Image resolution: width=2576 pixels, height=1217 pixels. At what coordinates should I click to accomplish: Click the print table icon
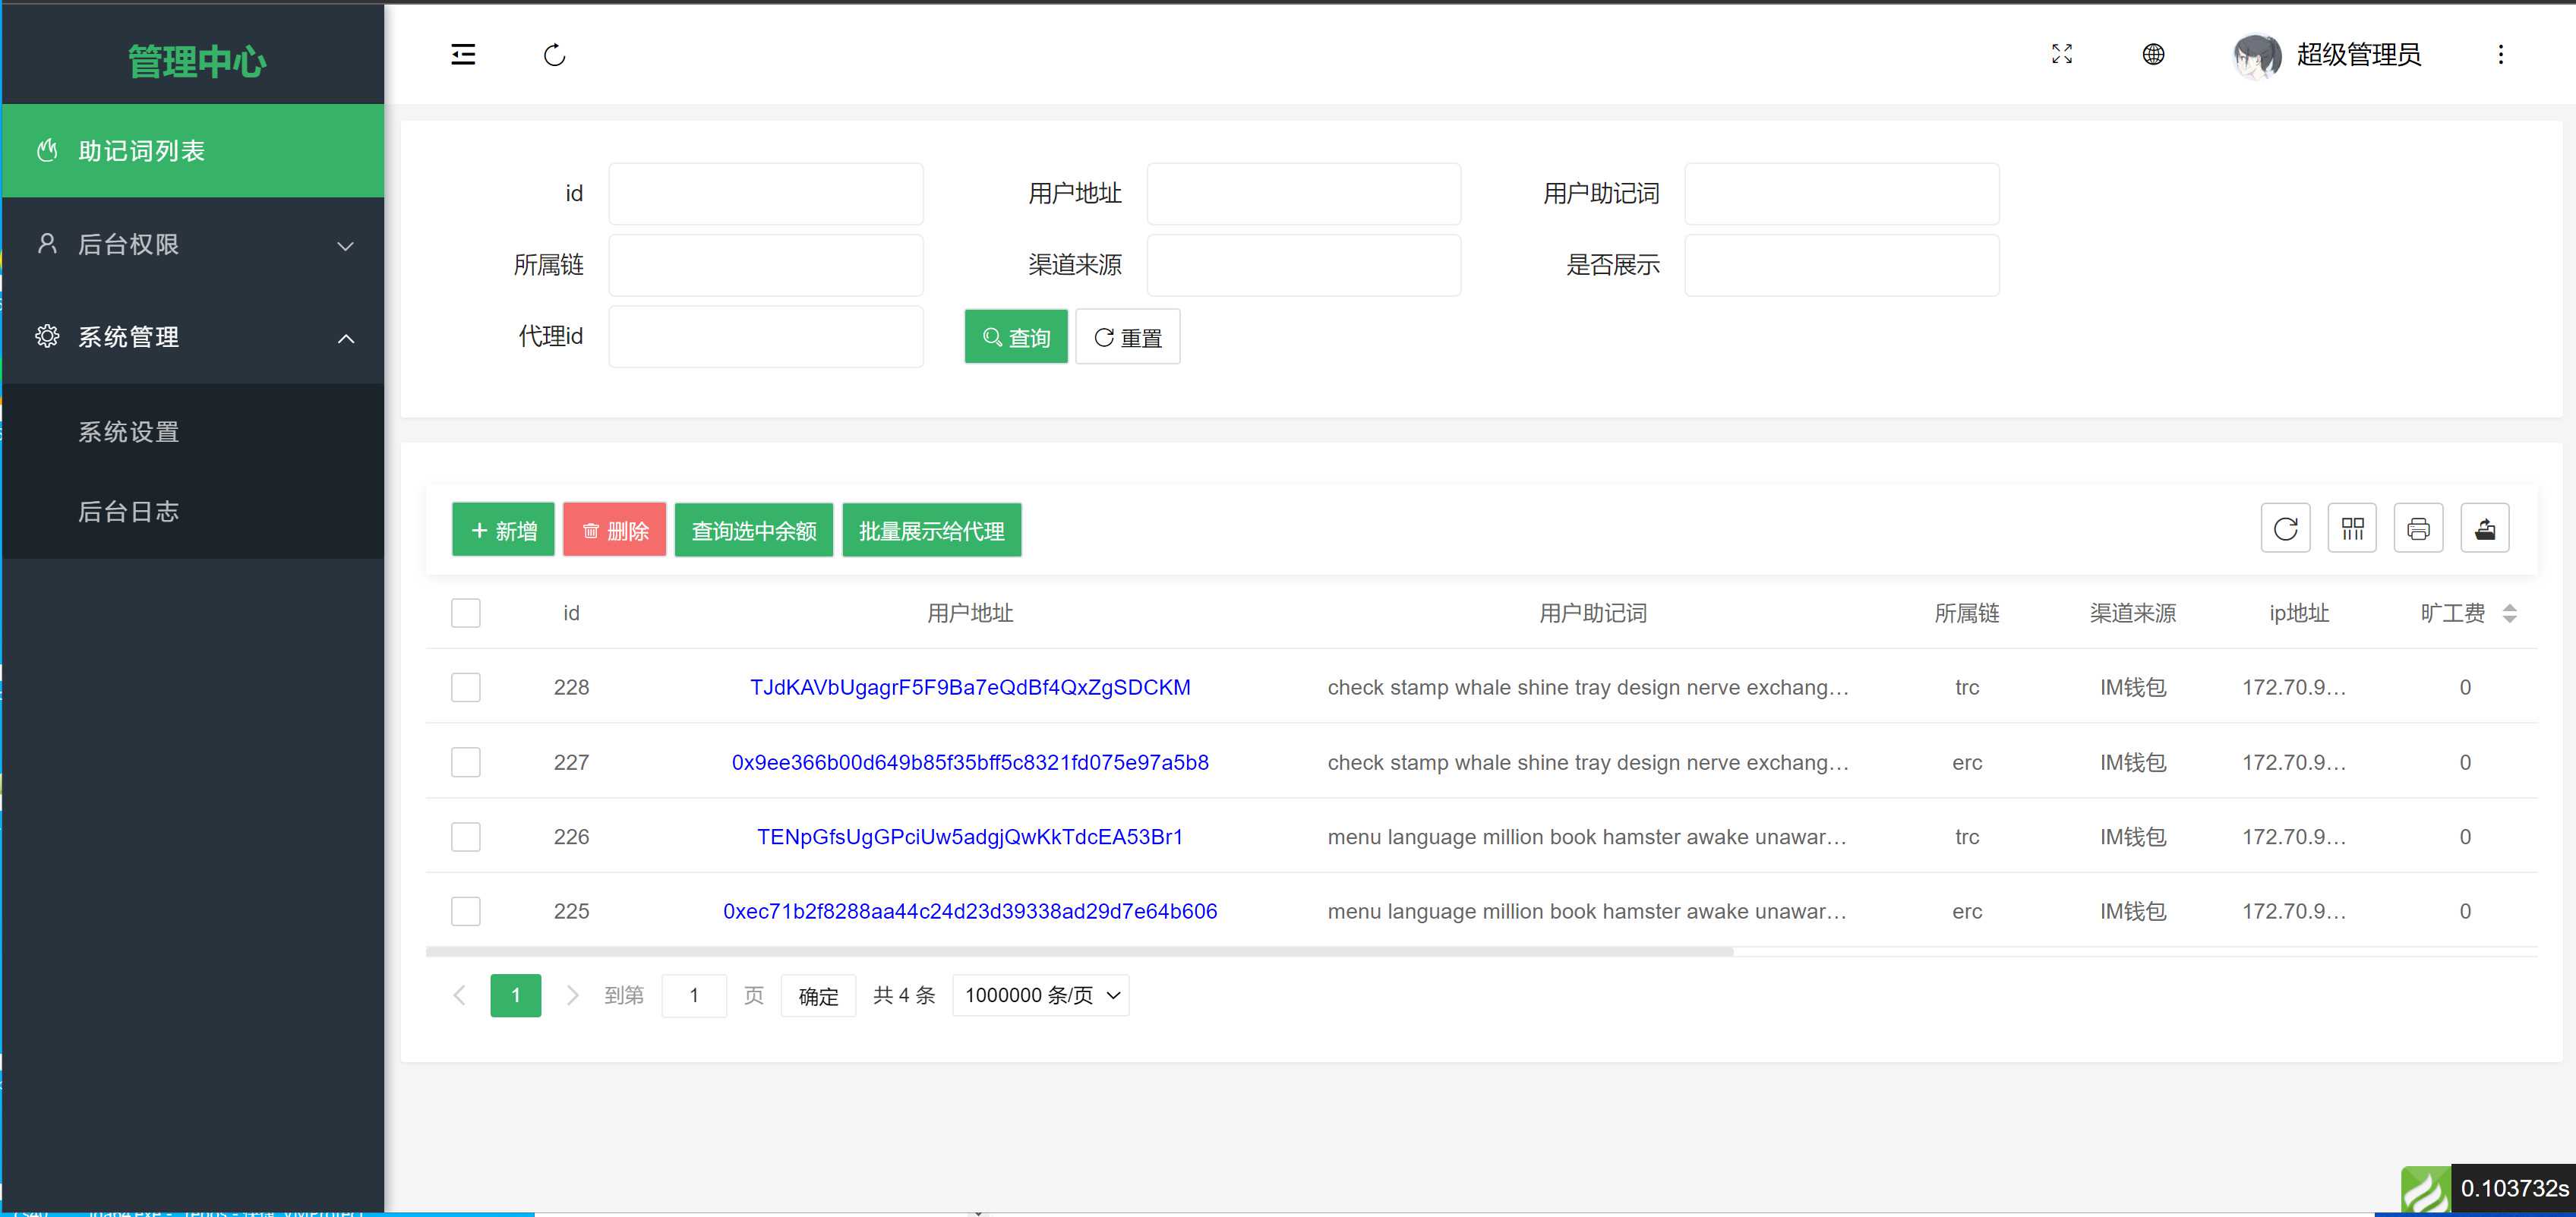click(2418, 528)
